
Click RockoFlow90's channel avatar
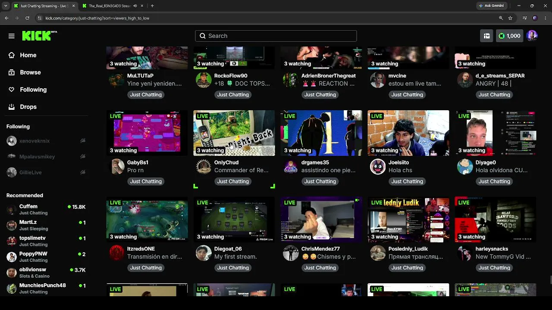[204, 80]
